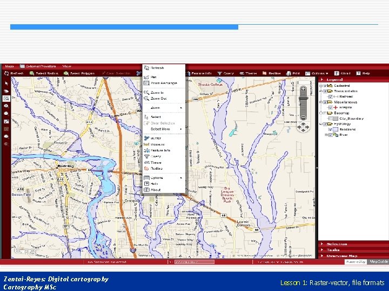Activate the Select Polygon tool

coord(79,73)
